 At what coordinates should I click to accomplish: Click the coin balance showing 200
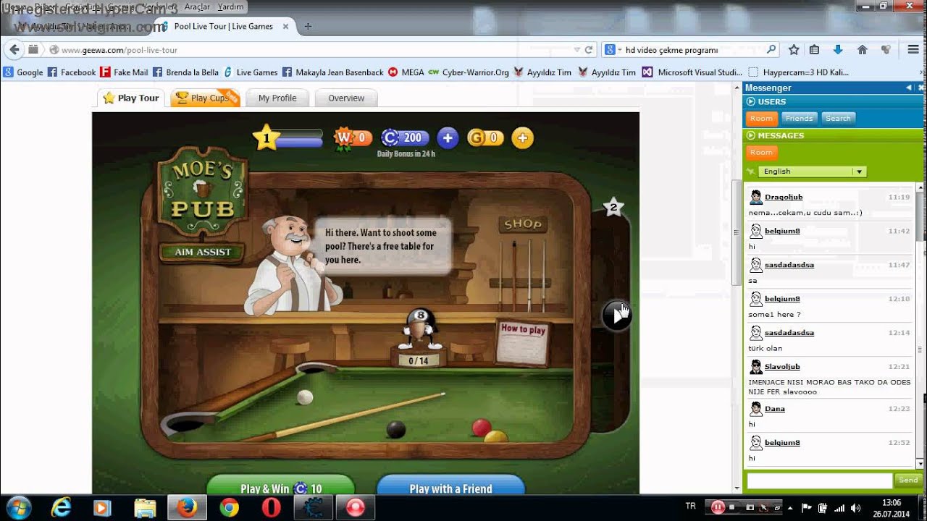tap(405, 137)
